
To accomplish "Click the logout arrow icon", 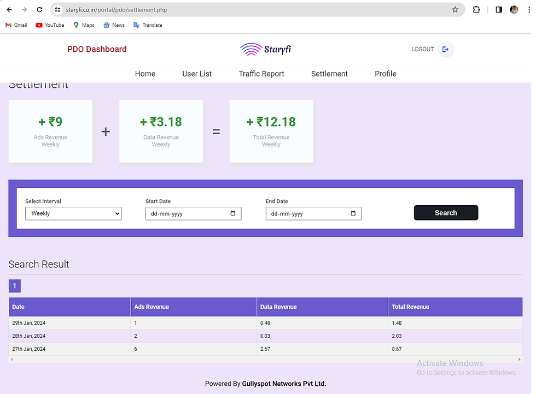I will pos(445,49).
